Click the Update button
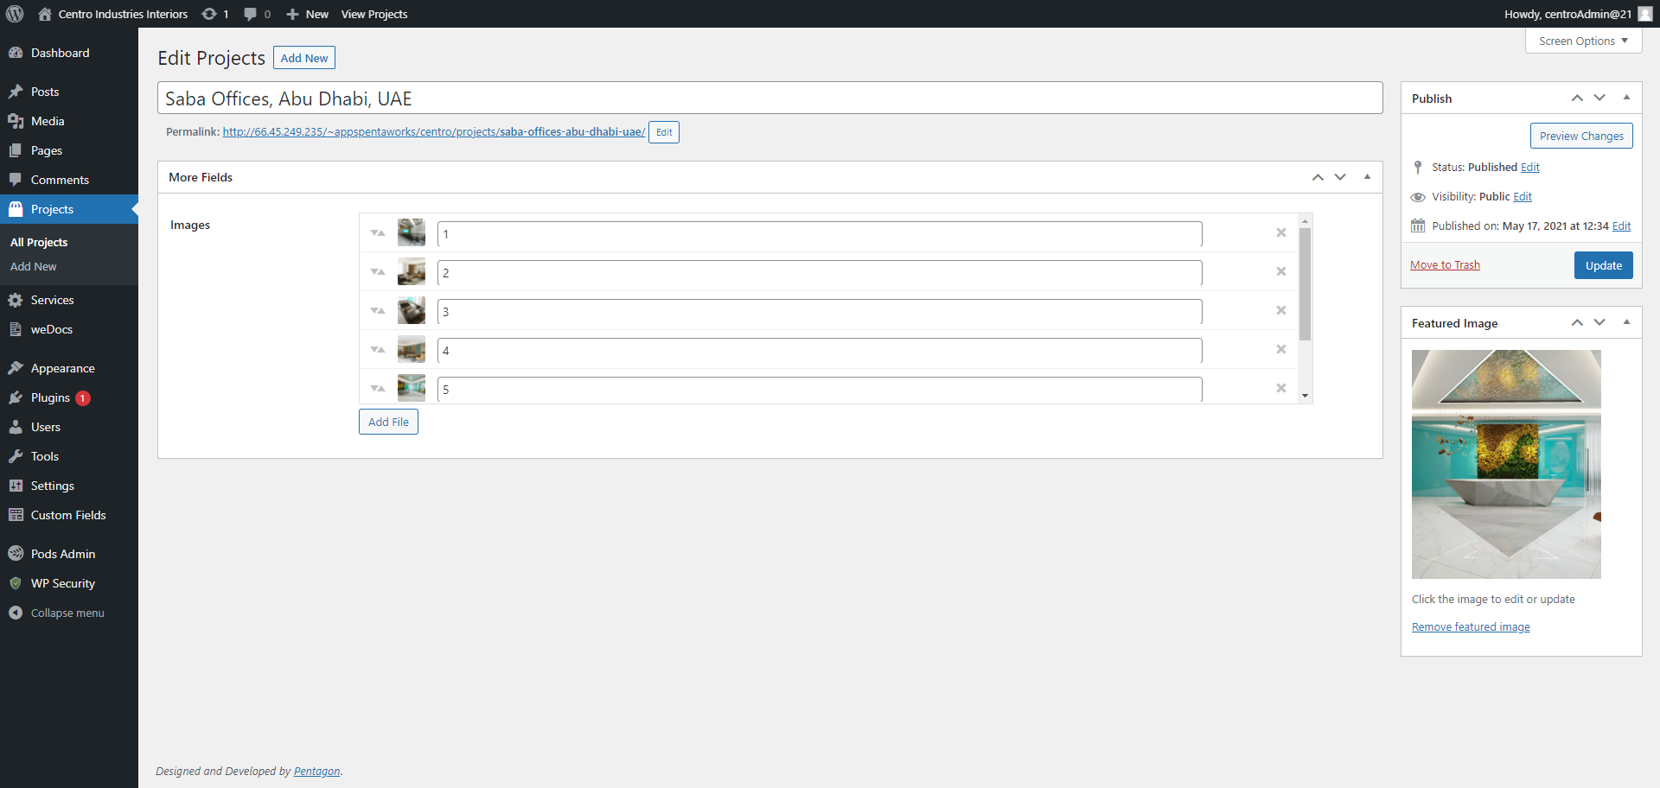Viewport: 1660px width, 788px height. [x=1603, y=265]
